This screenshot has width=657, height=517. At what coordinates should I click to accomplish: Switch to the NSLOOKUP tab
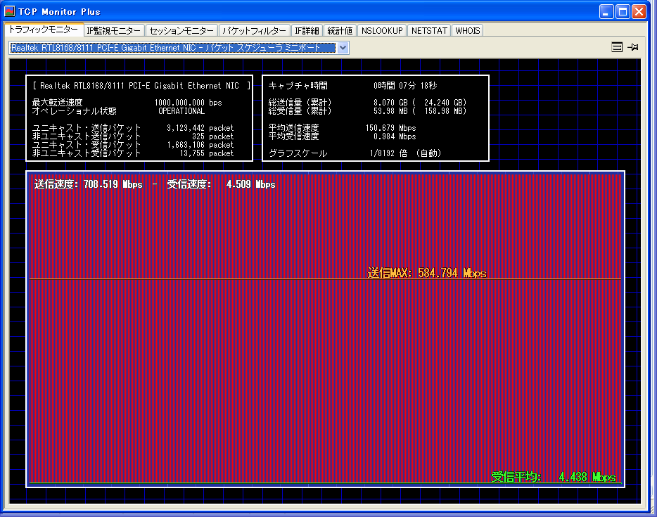point(382,31)
